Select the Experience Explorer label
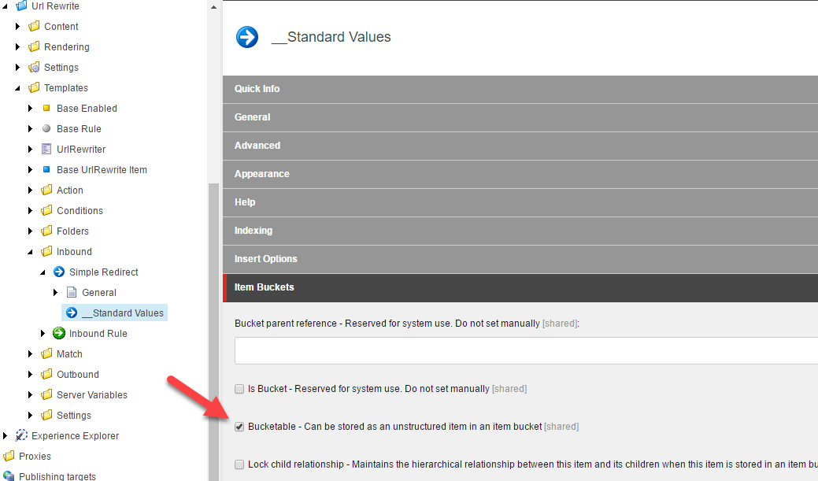The width and height of the screenshot is (818, 481). coord(75,435)
